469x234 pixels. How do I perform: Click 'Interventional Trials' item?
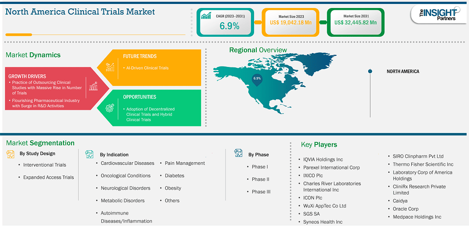44,165
